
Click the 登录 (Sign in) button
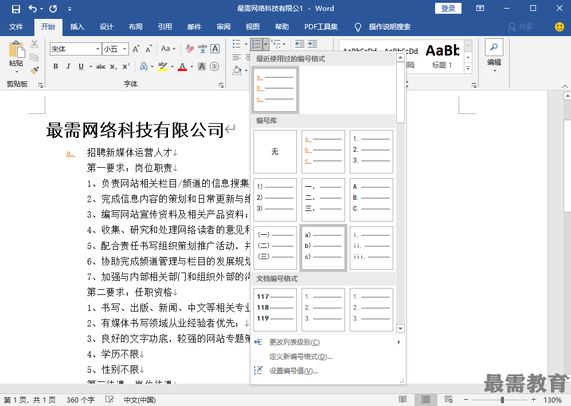click(x=448, y=9)
